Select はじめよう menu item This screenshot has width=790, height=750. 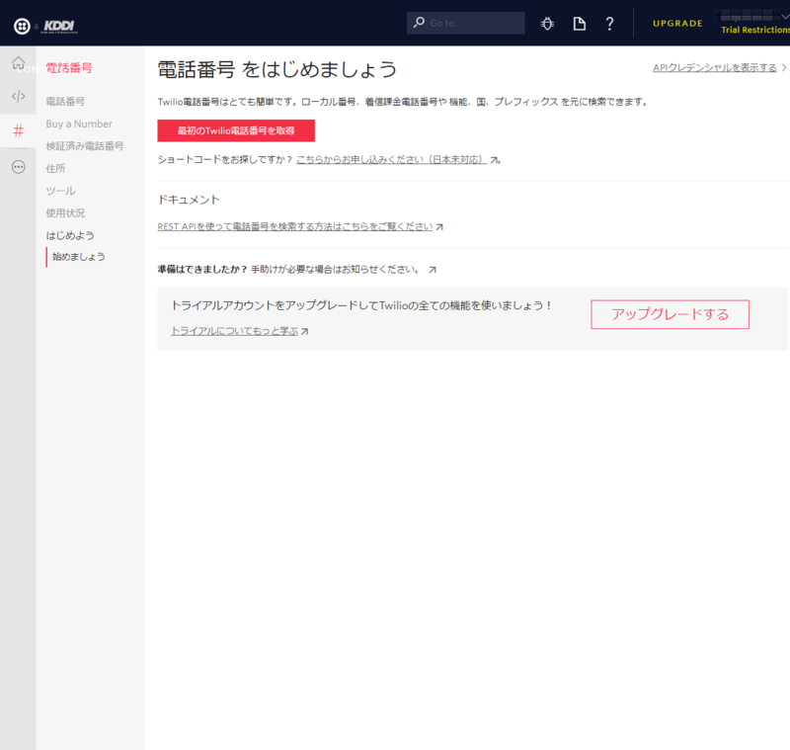coord(70,235)
